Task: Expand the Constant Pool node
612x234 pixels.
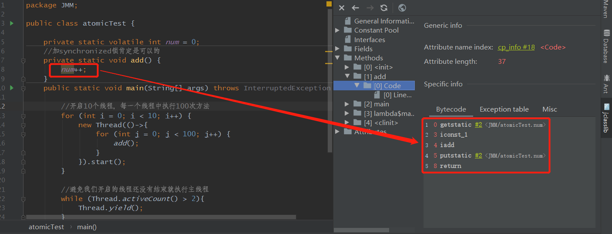Action: [x=337, y=30]
